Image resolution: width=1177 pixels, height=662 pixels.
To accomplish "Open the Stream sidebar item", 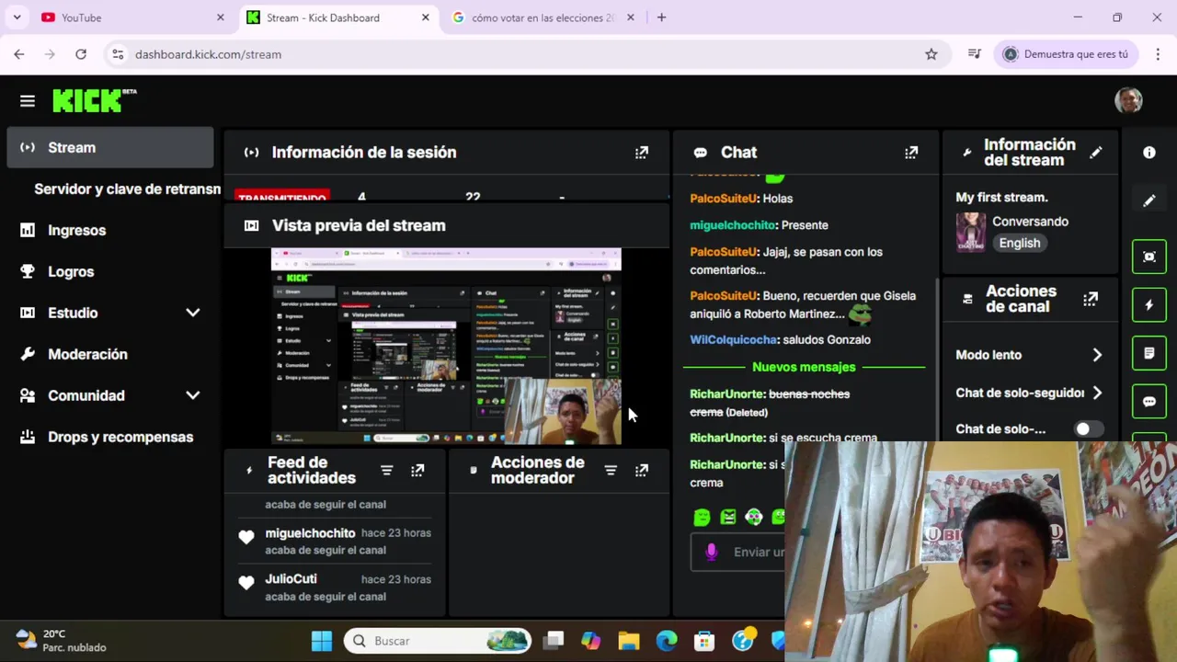I will (110, 147).
